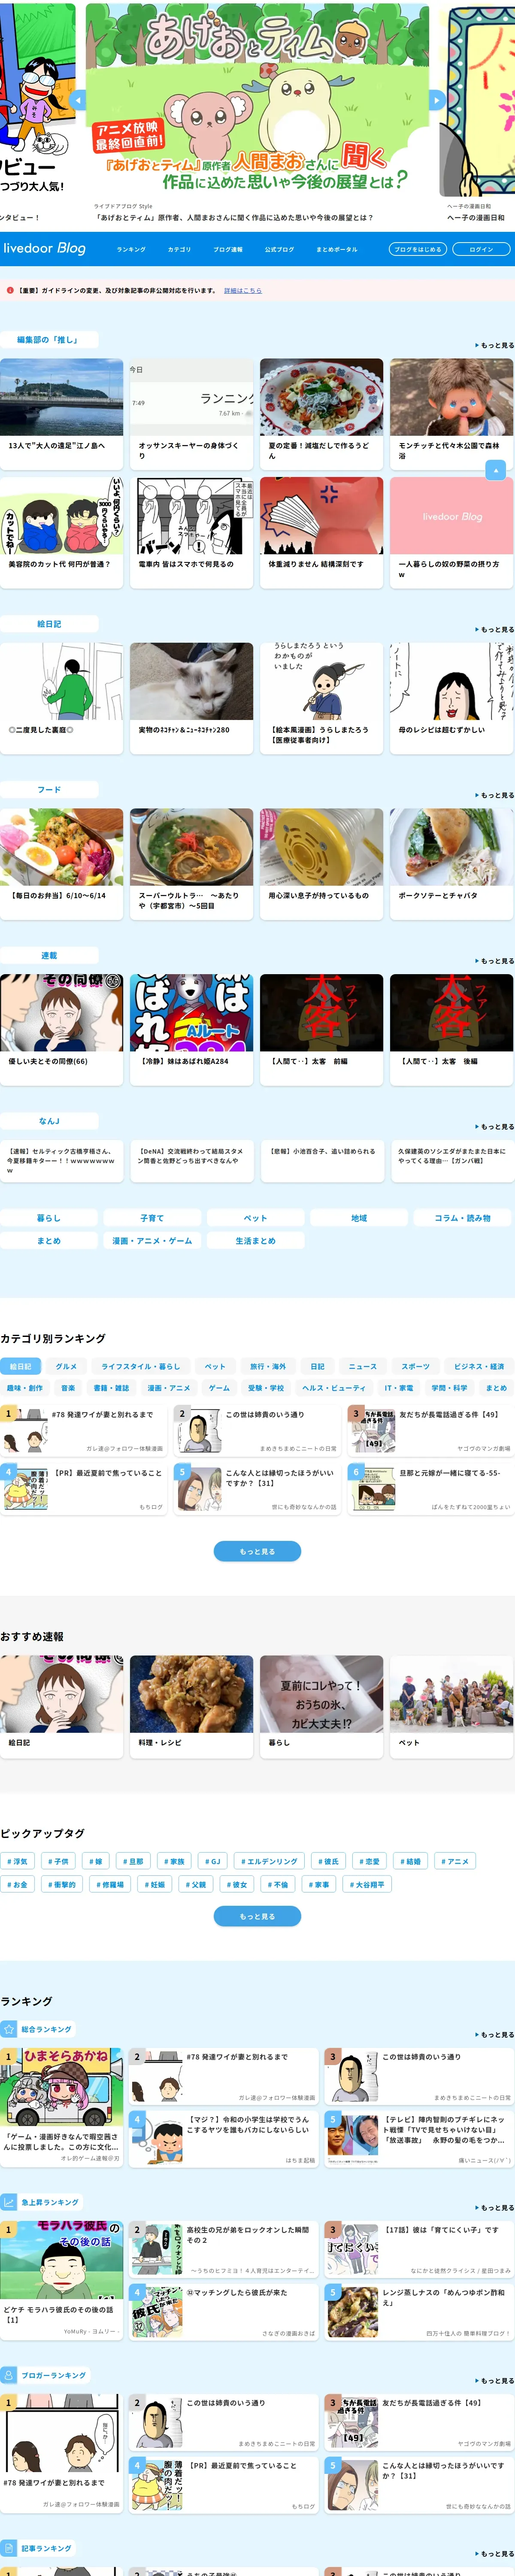Open 公式ブログ in the navigation bar

(x=279, y=249)
